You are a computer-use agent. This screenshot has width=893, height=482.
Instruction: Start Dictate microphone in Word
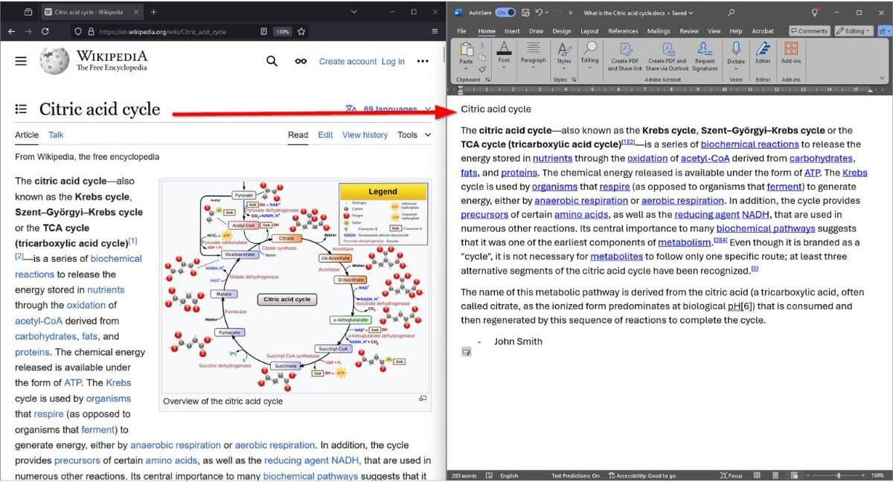pos(736,49)
